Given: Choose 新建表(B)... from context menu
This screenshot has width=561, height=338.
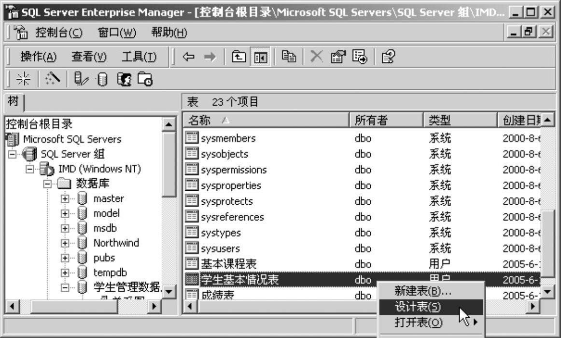Looking at the screenshot, I should click(x=431, y=291).
